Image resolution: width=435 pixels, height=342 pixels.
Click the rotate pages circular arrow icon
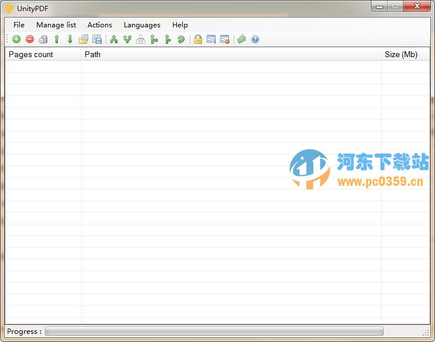[x=181, y=39]
